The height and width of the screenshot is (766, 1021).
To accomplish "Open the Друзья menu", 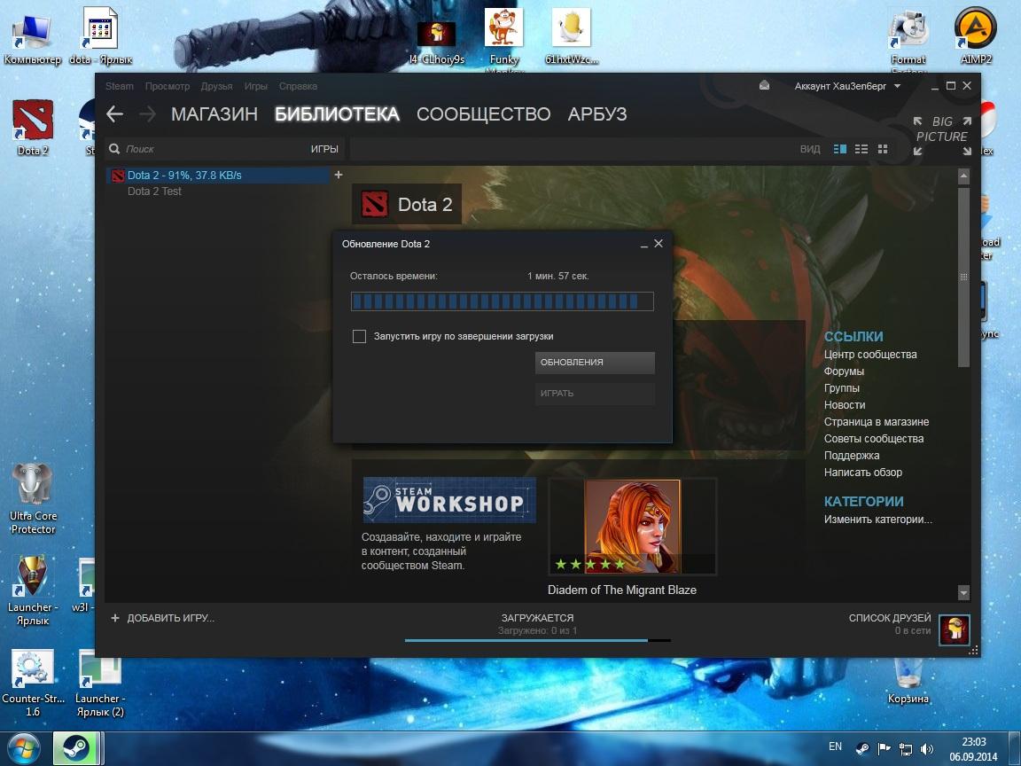I will point(217,86).
